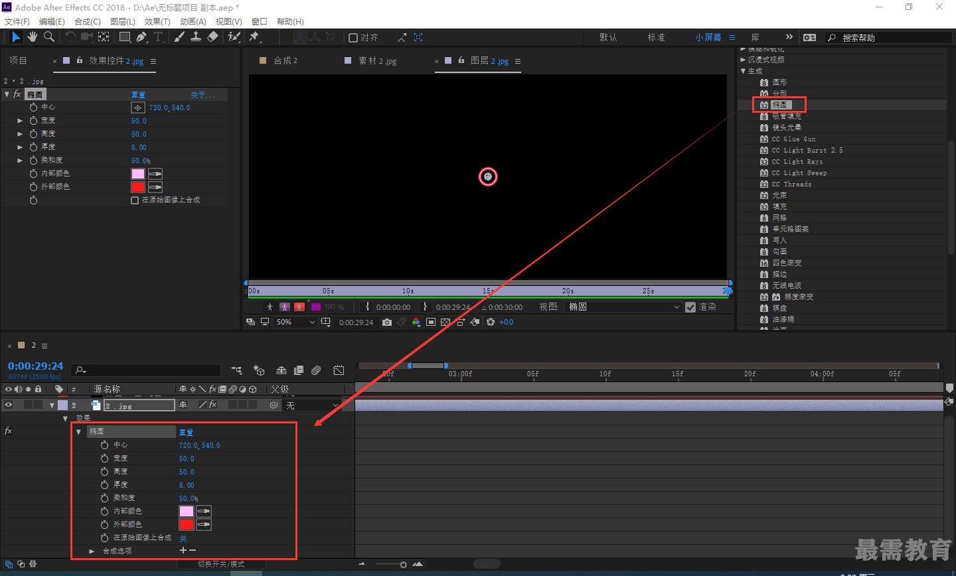
Task: Hide layer 2.jpg with eye toggle
Action: tap(9, 405)
